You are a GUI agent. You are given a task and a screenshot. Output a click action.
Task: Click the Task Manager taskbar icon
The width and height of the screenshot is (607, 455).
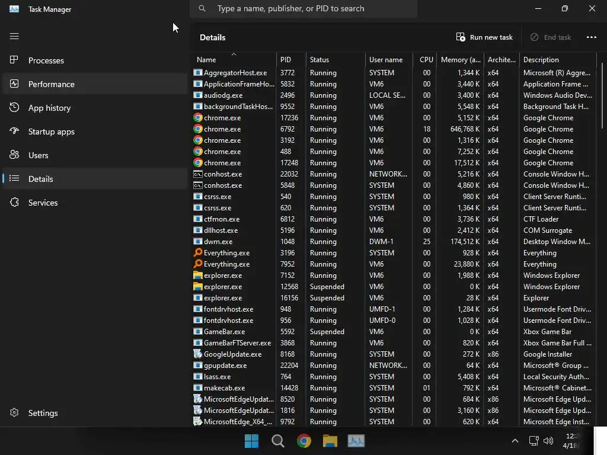tap(356, 441)
